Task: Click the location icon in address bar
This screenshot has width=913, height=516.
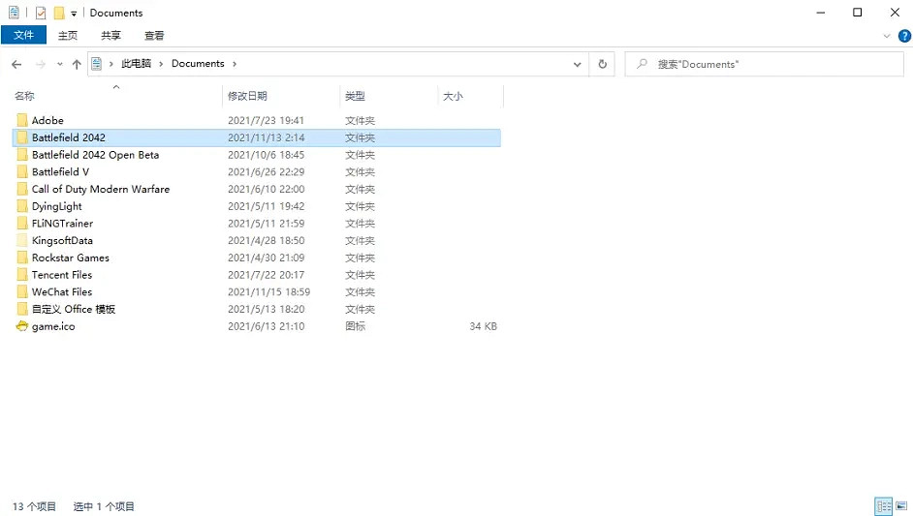Action: (97, 64)
